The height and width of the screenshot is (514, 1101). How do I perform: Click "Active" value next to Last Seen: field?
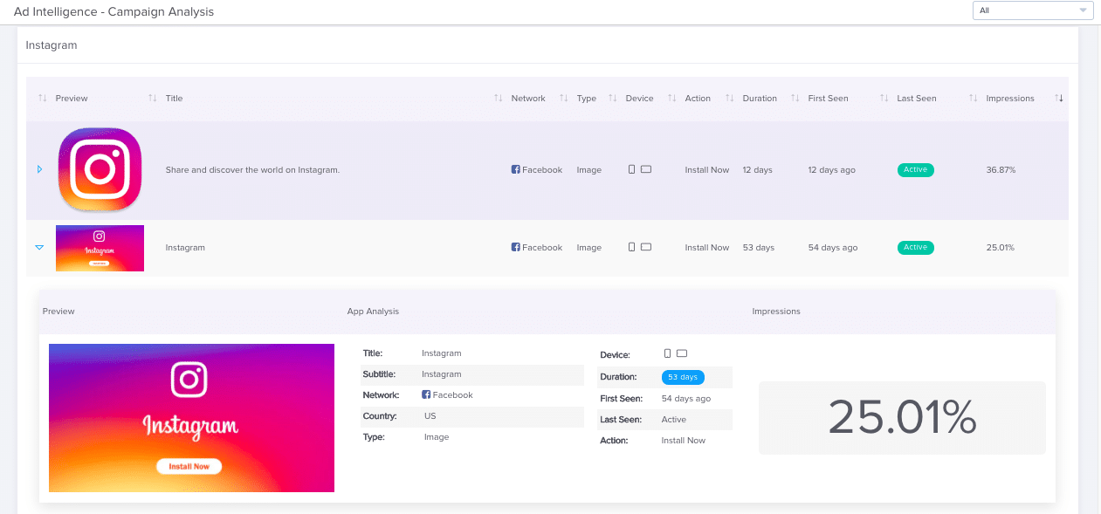674,420
